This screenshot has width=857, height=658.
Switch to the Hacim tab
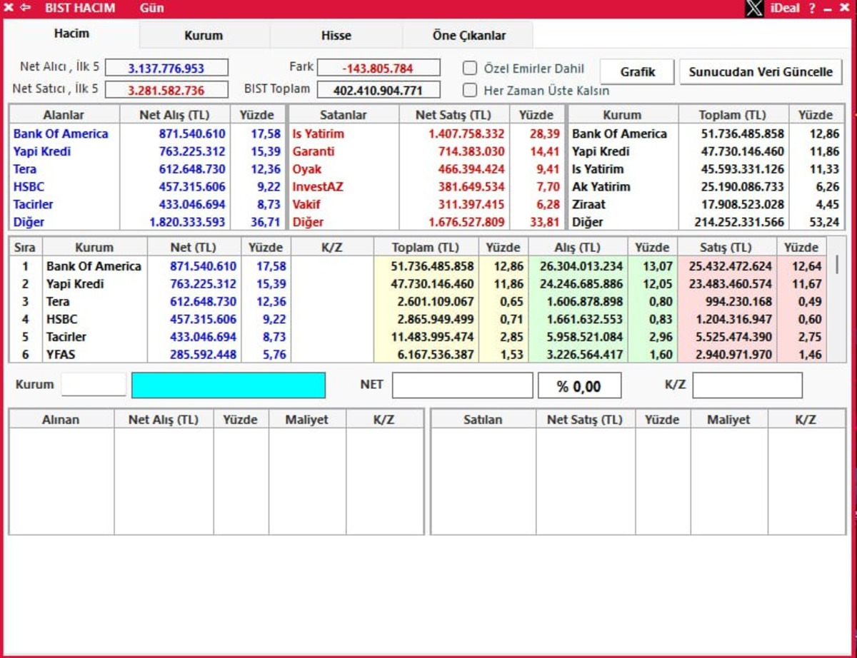coord(71,34)
